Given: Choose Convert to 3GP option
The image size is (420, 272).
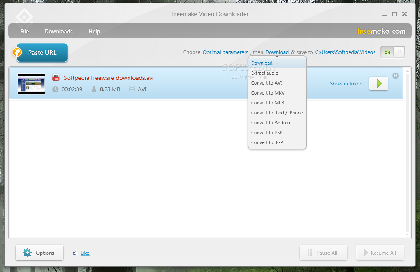Looking at the screenshot, I should (277, 142).
